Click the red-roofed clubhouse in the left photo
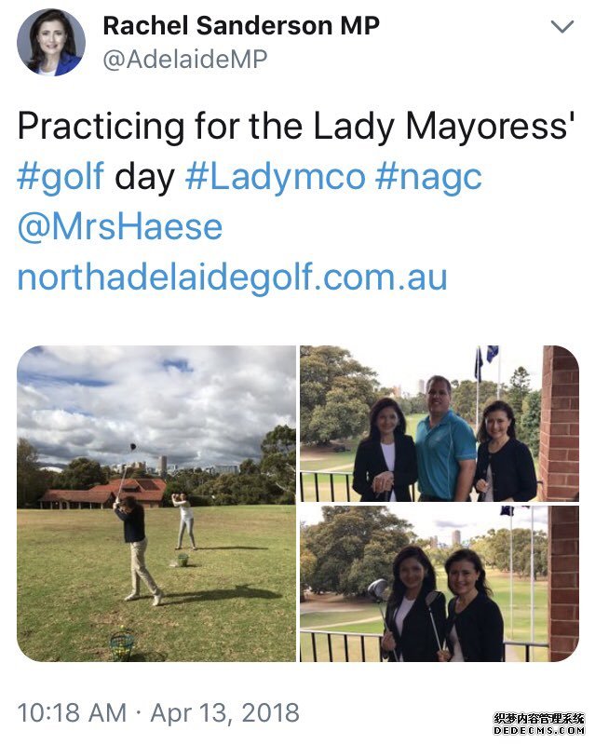This screenshot has height=744, width=595. 104,494
